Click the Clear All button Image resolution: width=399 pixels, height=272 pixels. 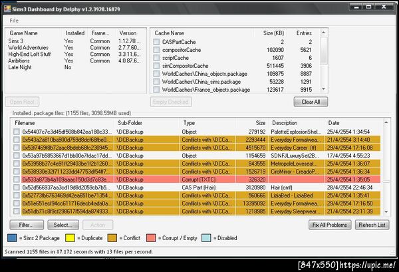[311, 102]
